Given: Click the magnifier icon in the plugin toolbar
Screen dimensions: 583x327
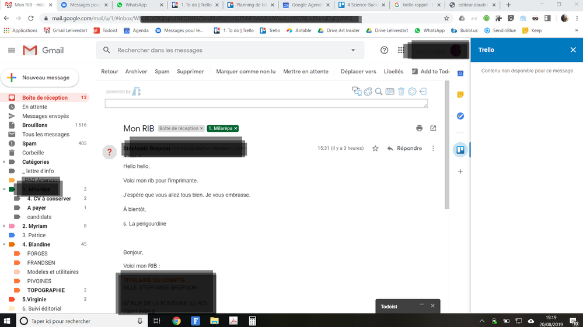Looking at the screenshot, I should pos(379,92).
